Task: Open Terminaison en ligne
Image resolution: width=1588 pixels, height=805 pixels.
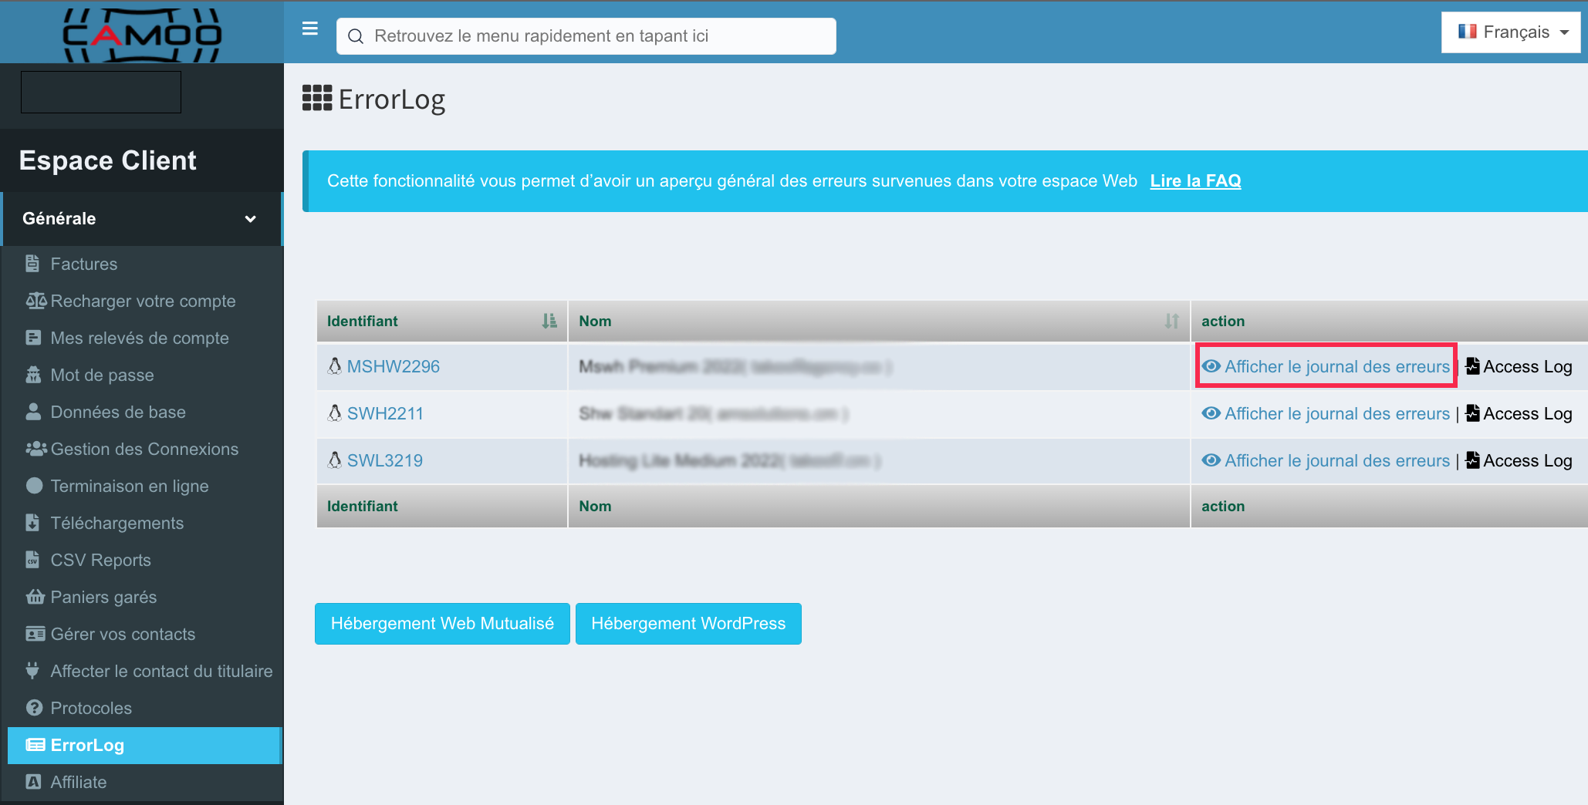Action: (130, 486)
